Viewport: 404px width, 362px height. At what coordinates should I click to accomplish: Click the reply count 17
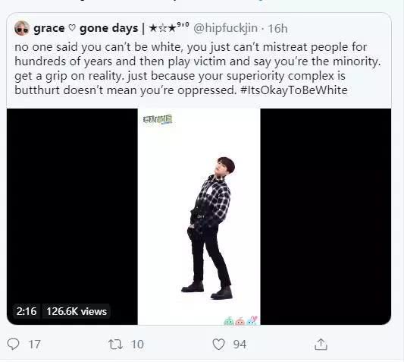34,345
